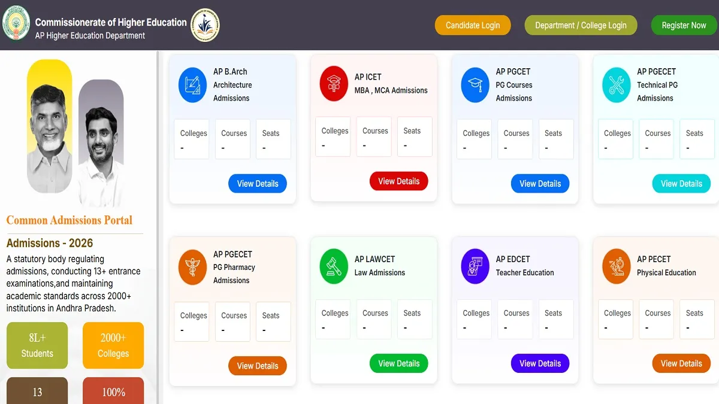The height and width of the screenshot is (404, 719).
Task: Click Seats box in AP LAWCET card
Action: [415, 320]
